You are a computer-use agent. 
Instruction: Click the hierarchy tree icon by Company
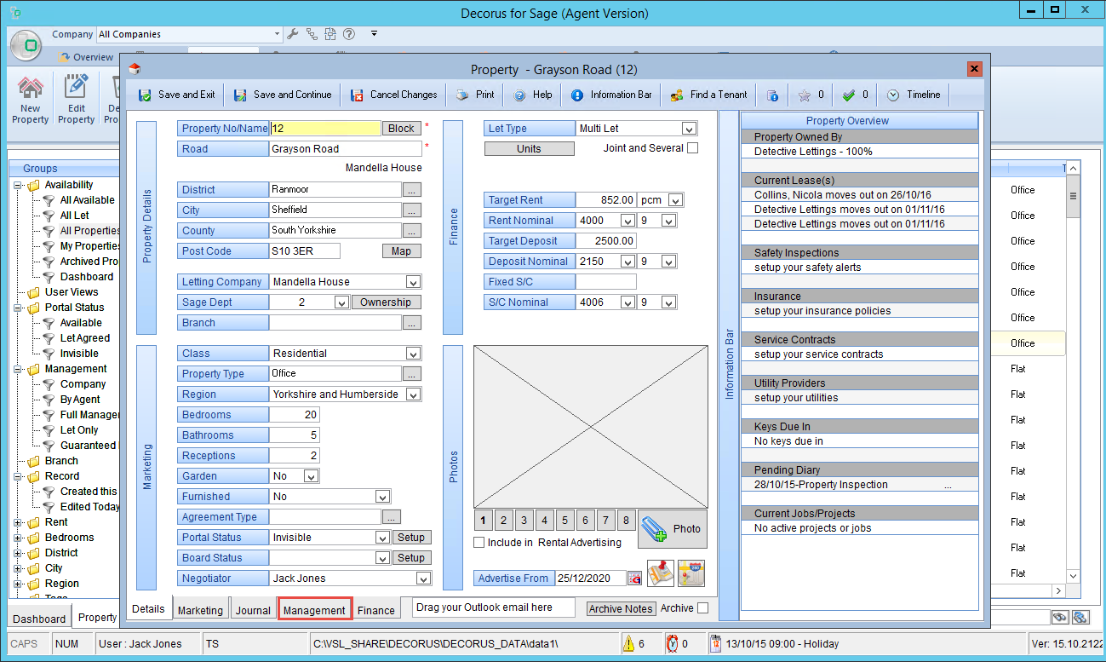coord(311,34)
